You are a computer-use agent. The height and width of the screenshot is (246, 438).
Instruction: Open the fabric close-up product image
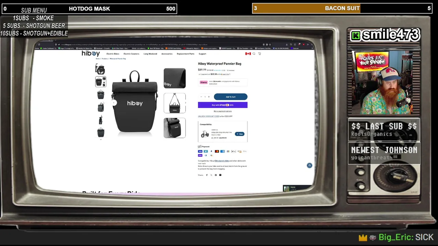click(x=175, y=78)
